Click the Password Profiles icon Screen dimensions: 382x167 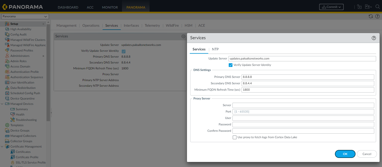point(7,50)
